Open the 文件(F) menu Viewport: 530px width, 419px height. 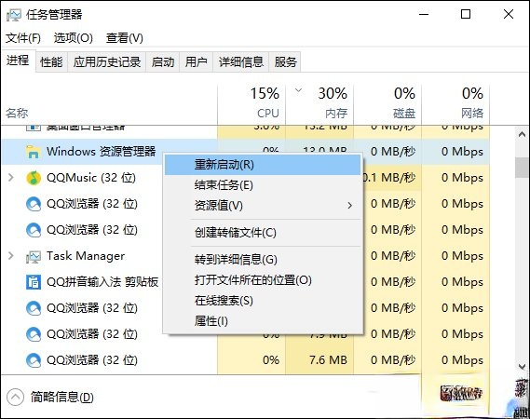pos(23,38)
